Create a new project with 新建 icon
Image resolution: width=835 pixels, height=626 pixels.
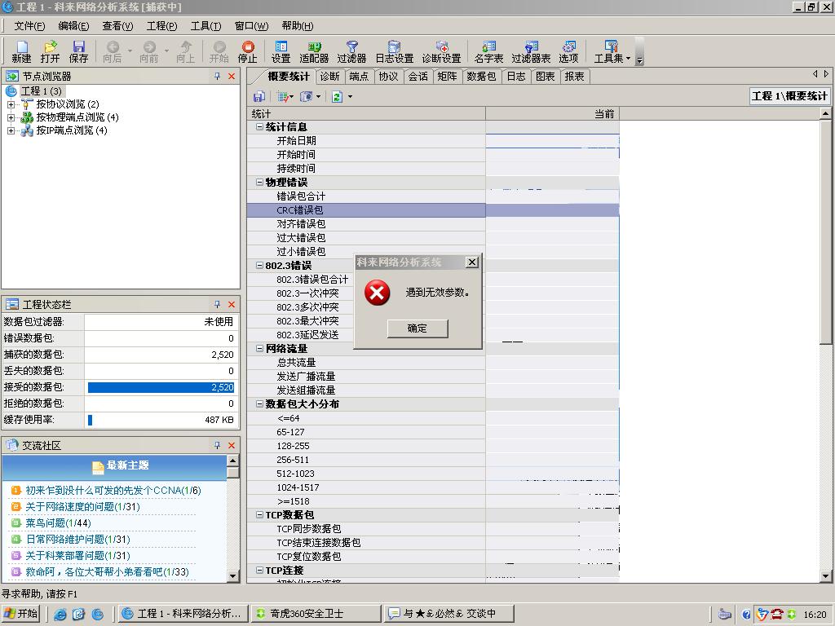[20, 51]
